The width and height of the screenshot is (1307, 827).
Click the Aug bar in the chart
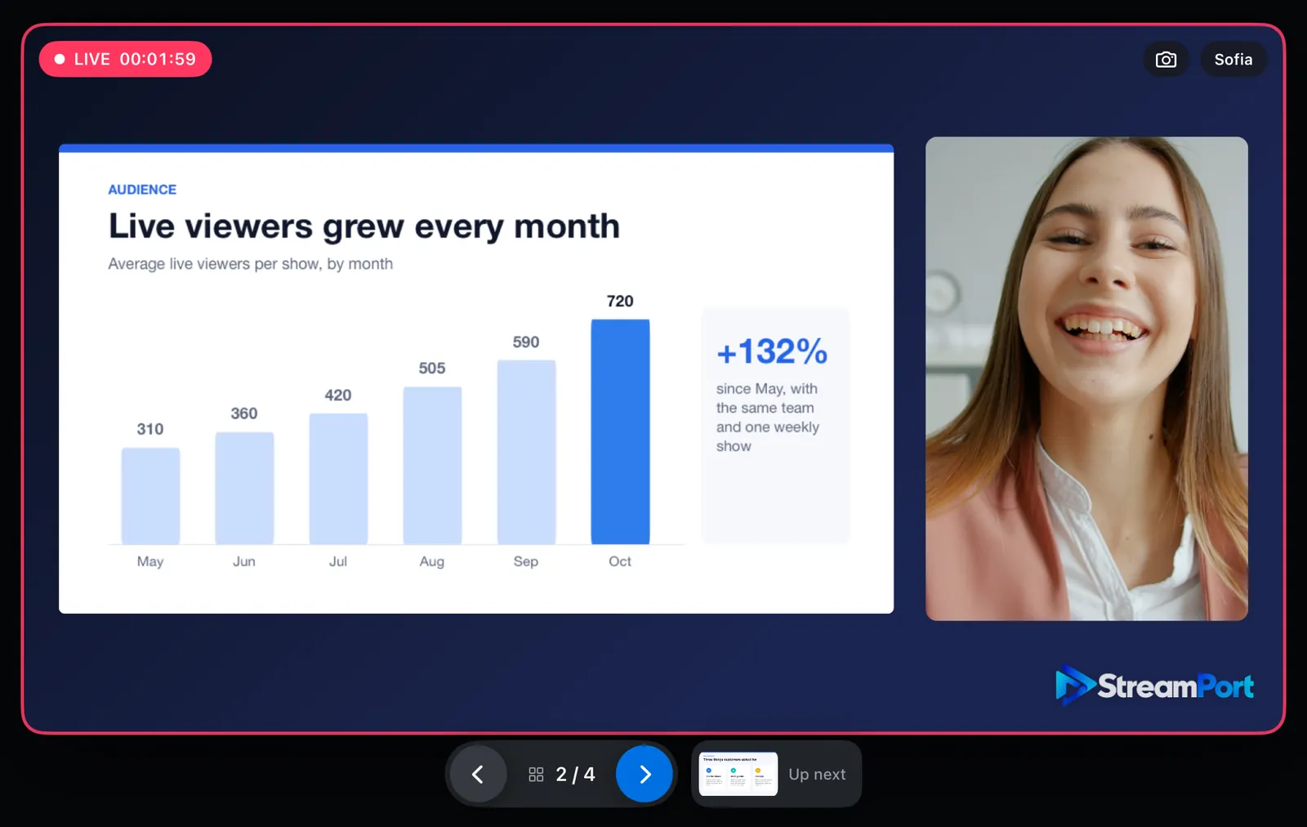[432, 466]
